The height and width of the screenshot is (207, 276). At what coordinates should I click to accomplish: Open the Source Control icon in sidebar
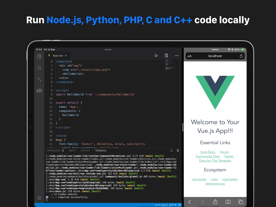39,79
